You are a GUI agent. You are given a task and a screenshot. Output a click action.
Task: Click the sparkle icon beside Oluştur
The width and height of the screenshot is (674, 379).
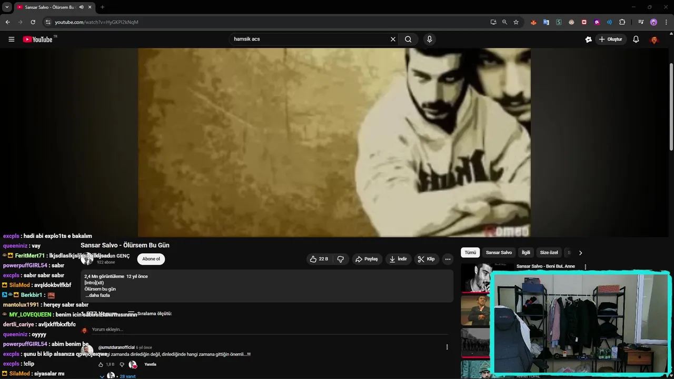(588, 39)
